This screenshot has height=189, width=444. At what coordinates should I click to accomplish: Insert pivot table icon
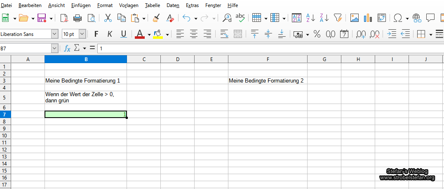tap(382, 18)
